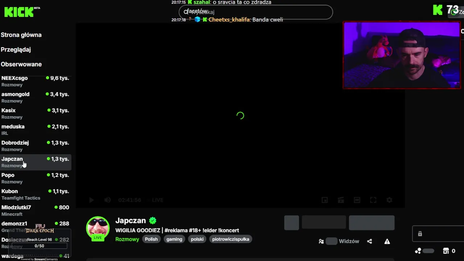Open the Kubon channel in the sidebar
Viewport: 464px width, 261px height.
coord(36,194)
